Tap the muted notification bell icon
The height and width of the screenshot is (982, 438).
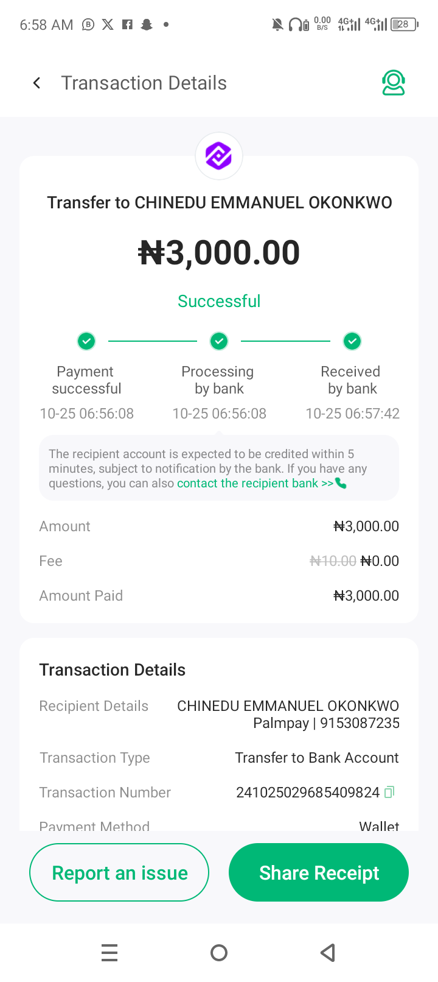pos(277,24)
